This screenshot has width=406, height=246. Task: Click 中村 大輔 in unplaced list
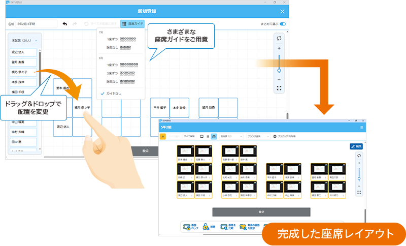point(23,132)
